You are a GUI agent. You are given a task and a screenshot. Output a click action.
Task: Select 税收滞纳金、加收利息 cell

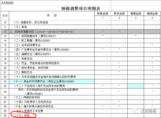[x=52, y=68]
